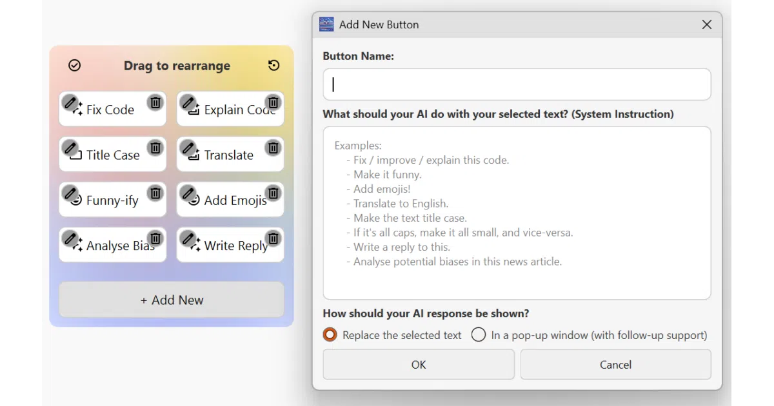Click Cancel in the Add New Button dialog
Viewport: 774px width, 406px height.
(615, 365)
